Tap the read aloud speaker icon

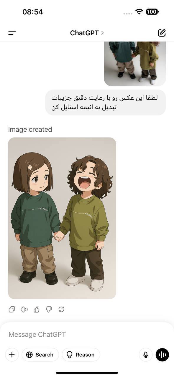(x=24, y=309)
